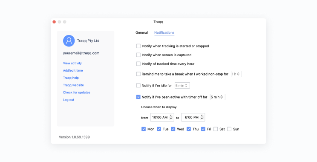Screen dimensions: 317x162
Task: Click Check for updates
Action: click(76, 93)
